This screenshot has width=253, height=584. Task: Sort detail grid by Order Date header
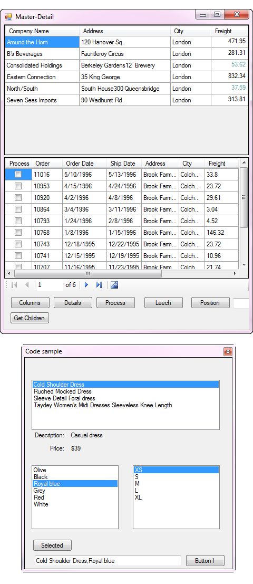click(84, 164)
